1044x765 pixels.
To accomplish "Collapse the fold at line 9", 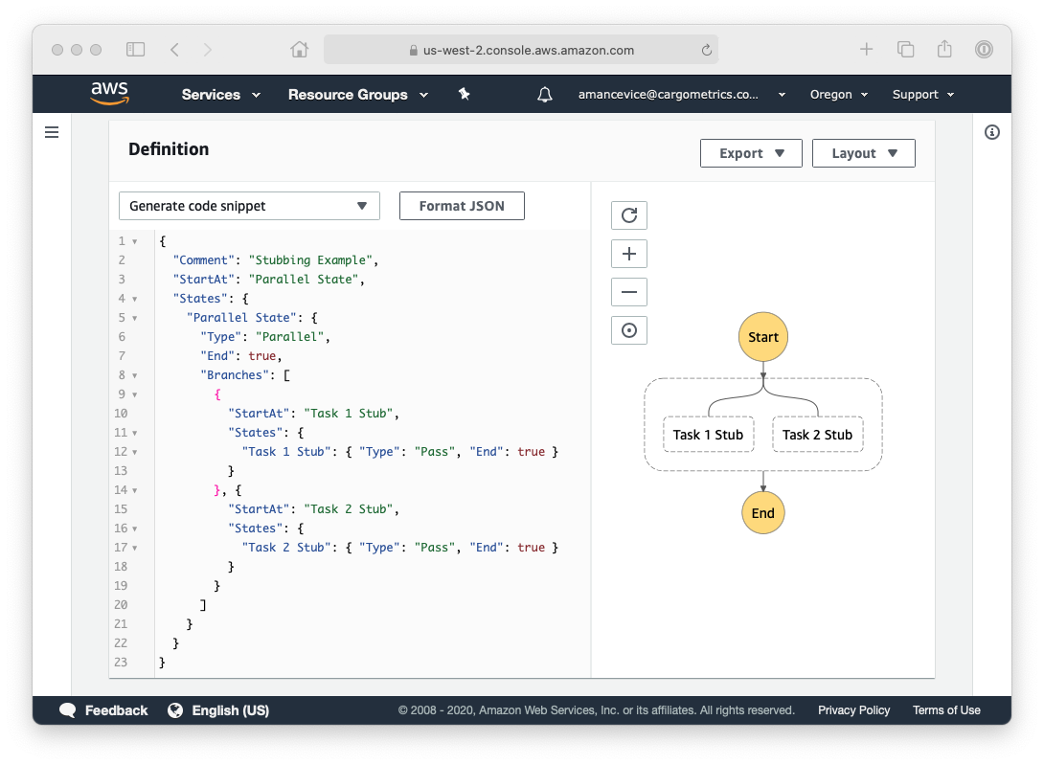I will coord(134,394).
